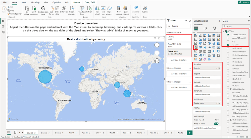Screen dimensions: 251x139
Task: Switch to the Win 11 - 1 page tab
Action: tap(73, 132)
